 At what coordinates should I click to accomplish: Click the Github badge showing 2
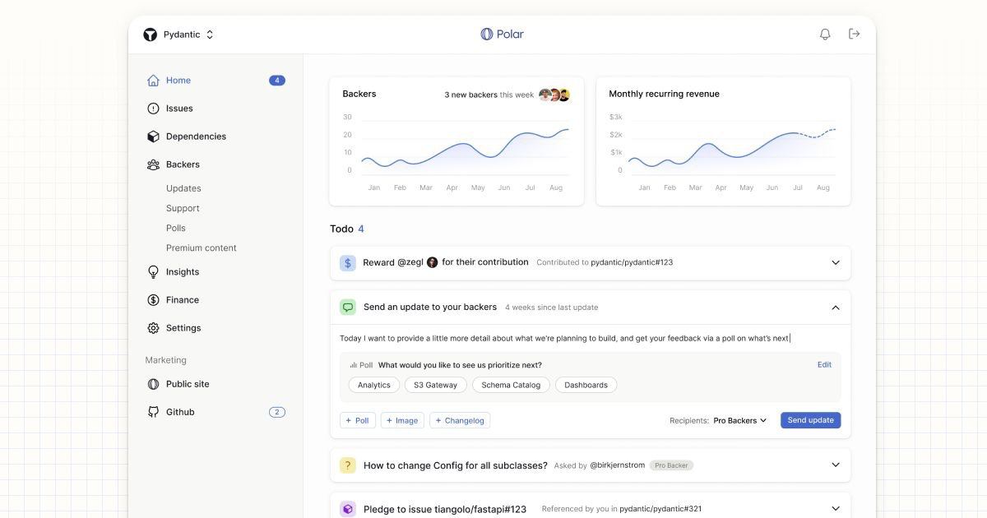tap(277, 412)
